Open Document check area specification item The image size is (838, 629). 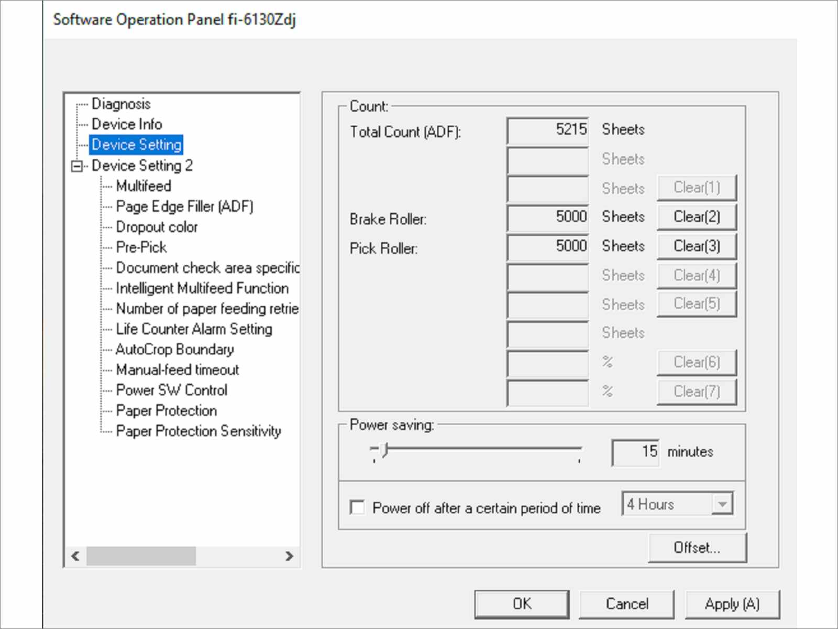[207, 268]
